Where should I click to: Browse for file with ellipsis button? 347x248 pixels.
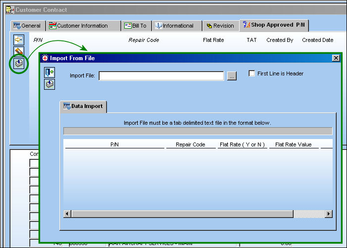[232, 76]
